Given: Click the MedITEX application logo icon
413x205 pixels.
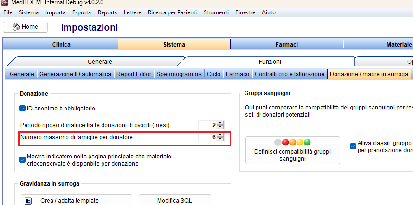Looking at the screenshot, I should [x=4, y=2].
